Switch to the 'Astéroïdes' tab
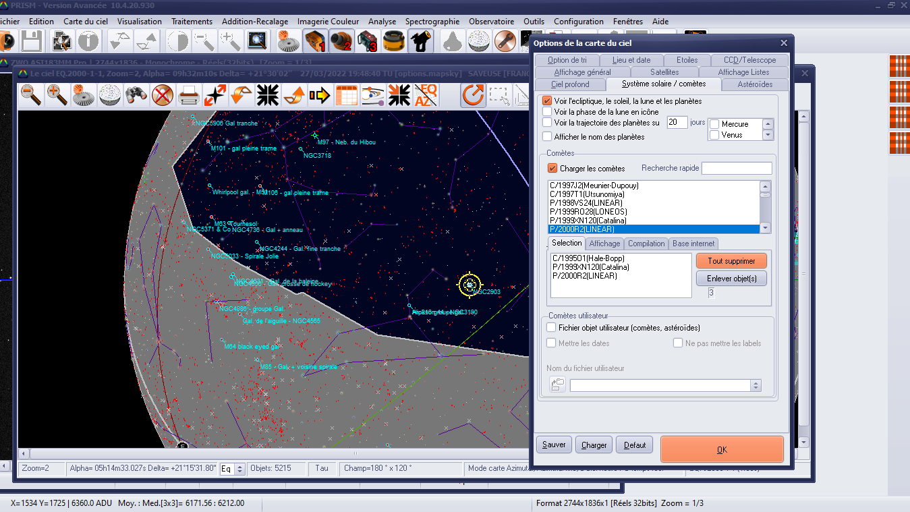The height and width of the screenshot is (512, 910). click(756, 84)
